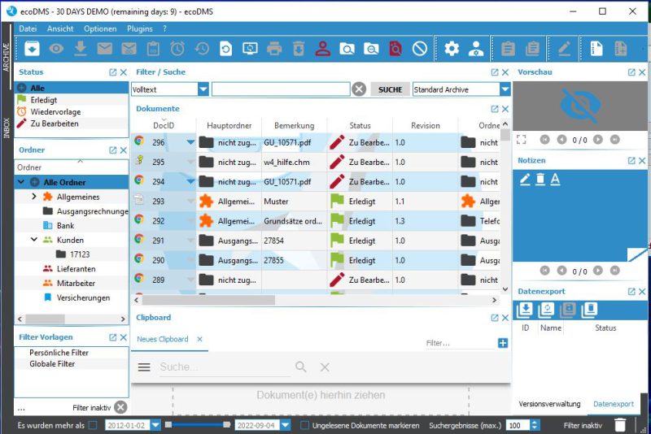Click the Clipboard 'Suche...' field
Image resolution: width=651 pixels, height=434 pixels.
[x=225, y=367]
